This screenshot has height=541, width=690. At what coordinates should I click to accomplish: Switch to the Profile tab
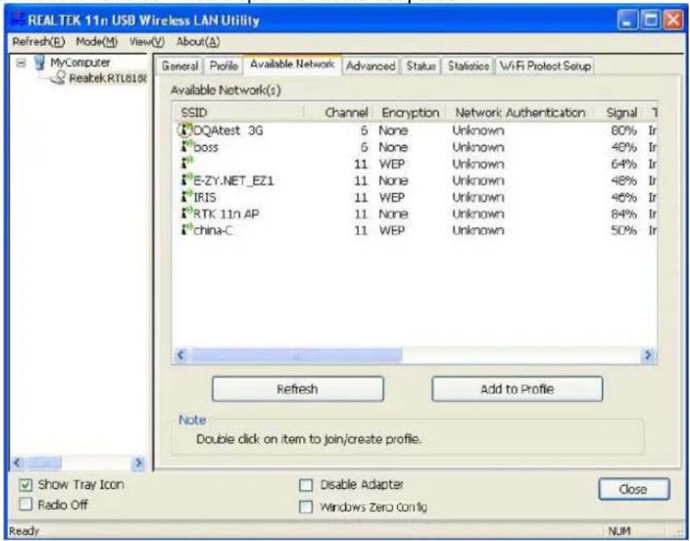point(223,66)
